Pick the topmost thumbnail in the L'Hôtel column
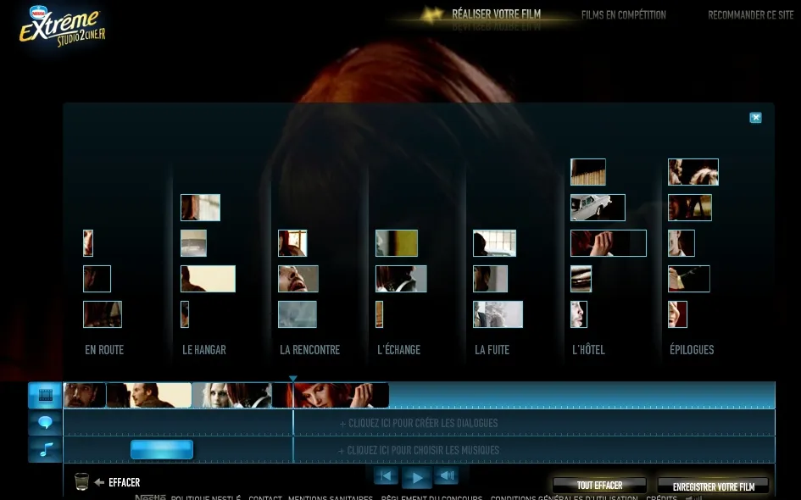Screen dimensions: 801x500 point(588,171)
